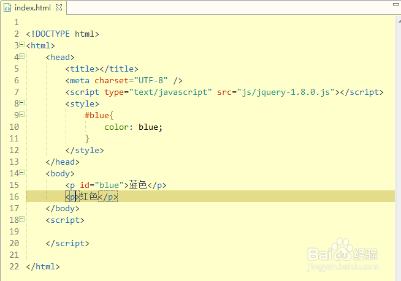
Task: Collapse the #blue rule fold on line 9
Action: [22, 114]
